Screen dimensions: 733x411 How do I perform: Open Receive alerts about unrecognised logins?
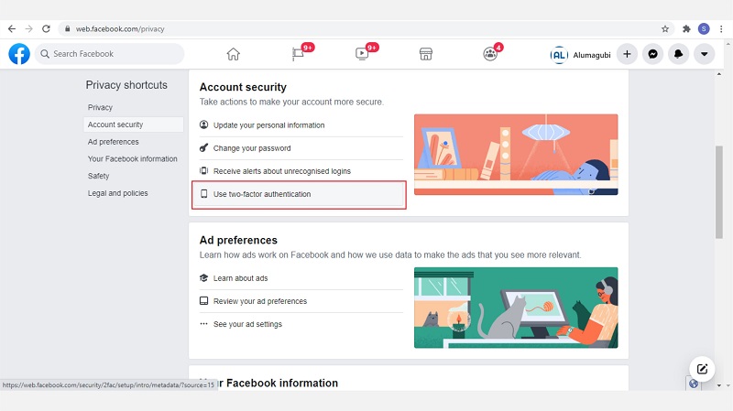click(301, 171)
